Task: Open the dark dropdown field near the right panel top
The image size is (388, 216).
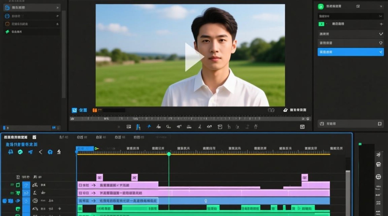Action: pos(350,16)
